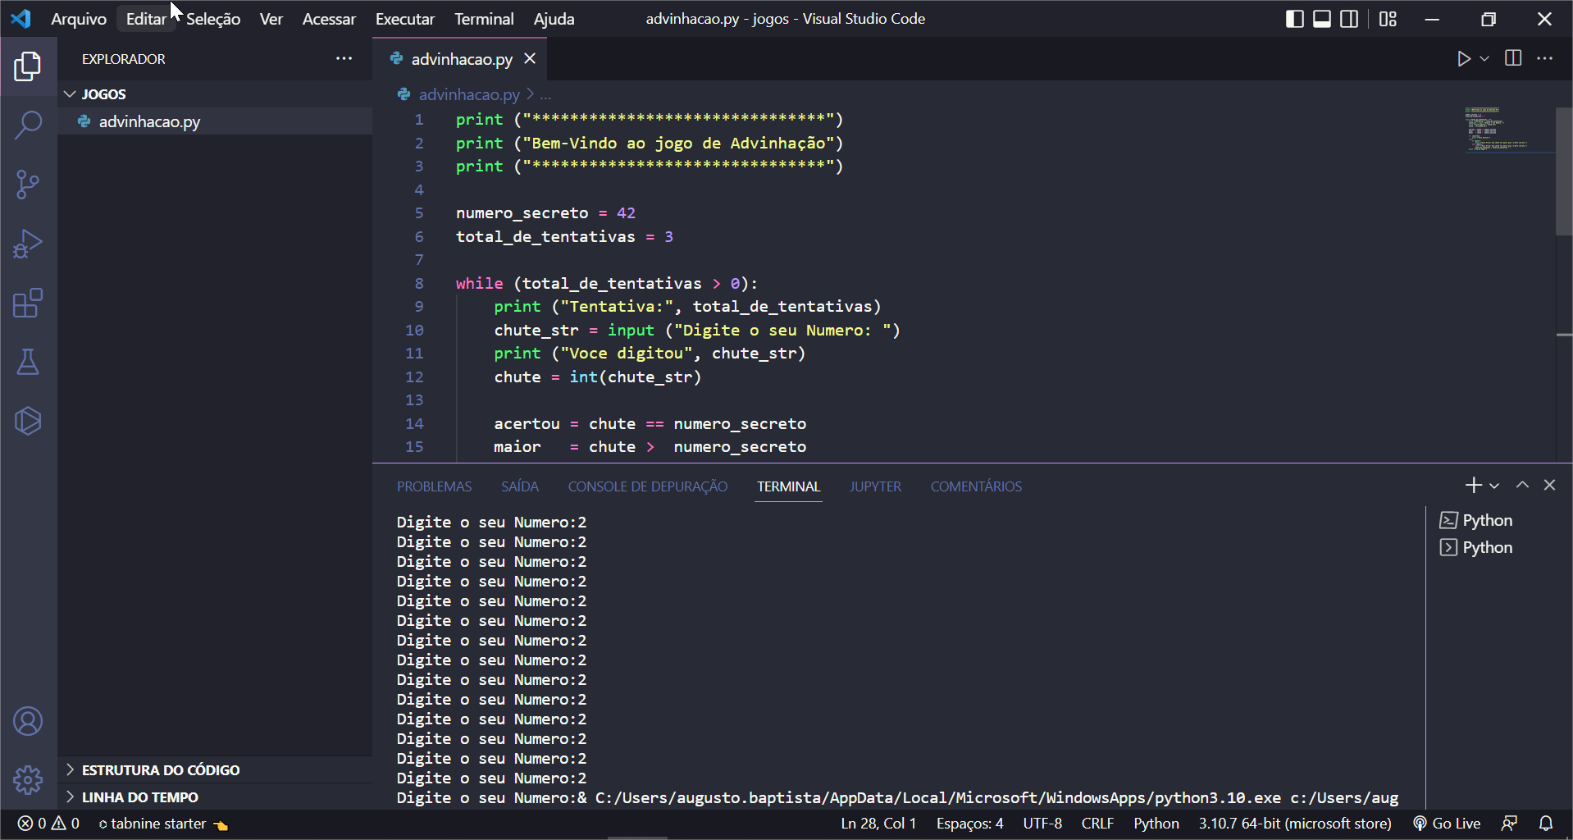Toggle secondary side bar visibility
Viewport: 1573px width, 840px height.
[1349, 19]
